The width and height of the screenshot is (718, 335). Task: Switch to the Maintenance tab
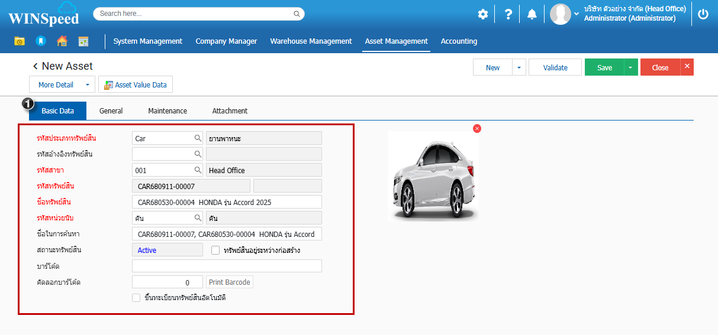pyautogui.click(x=168, y=111)
